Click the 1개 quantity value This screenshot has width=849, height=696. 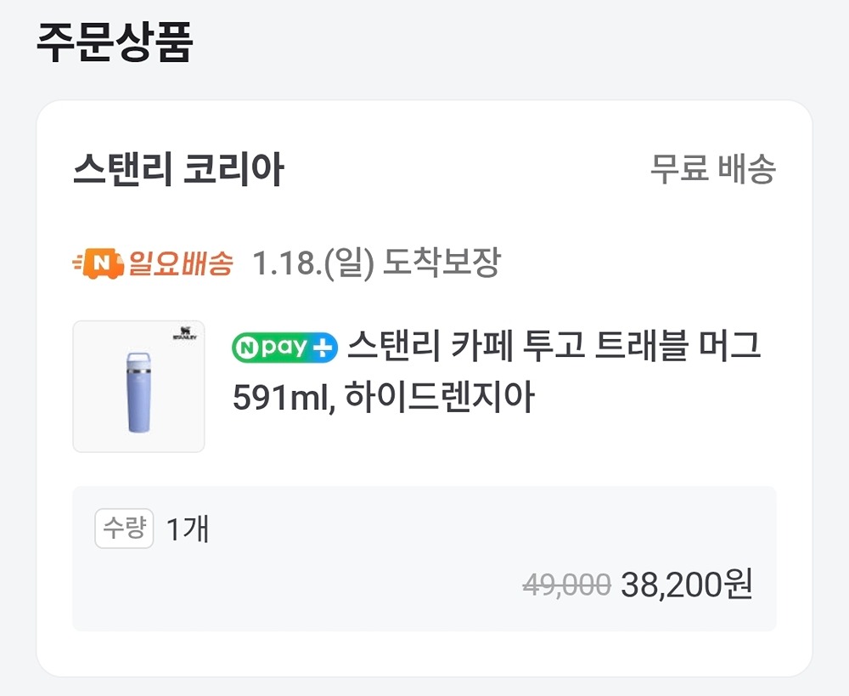click(x=188, y=530)
